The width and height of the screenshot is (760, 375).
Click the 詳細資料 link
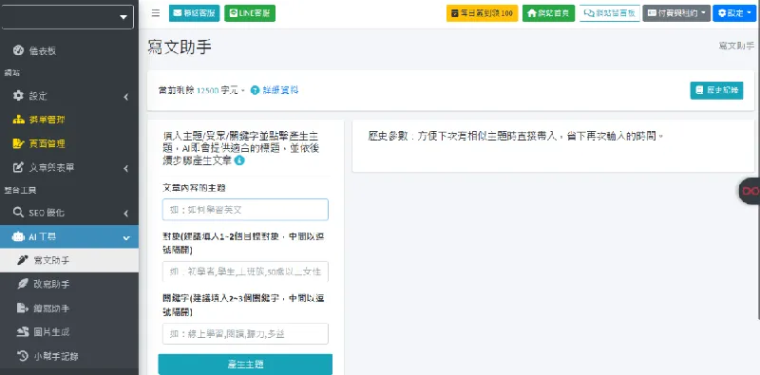[x=280, y=90]
